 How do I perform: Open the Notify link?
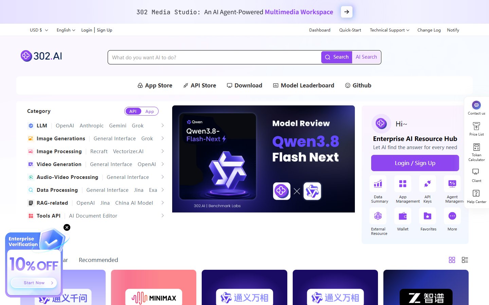pyautogui.click(x=453, y=30)
